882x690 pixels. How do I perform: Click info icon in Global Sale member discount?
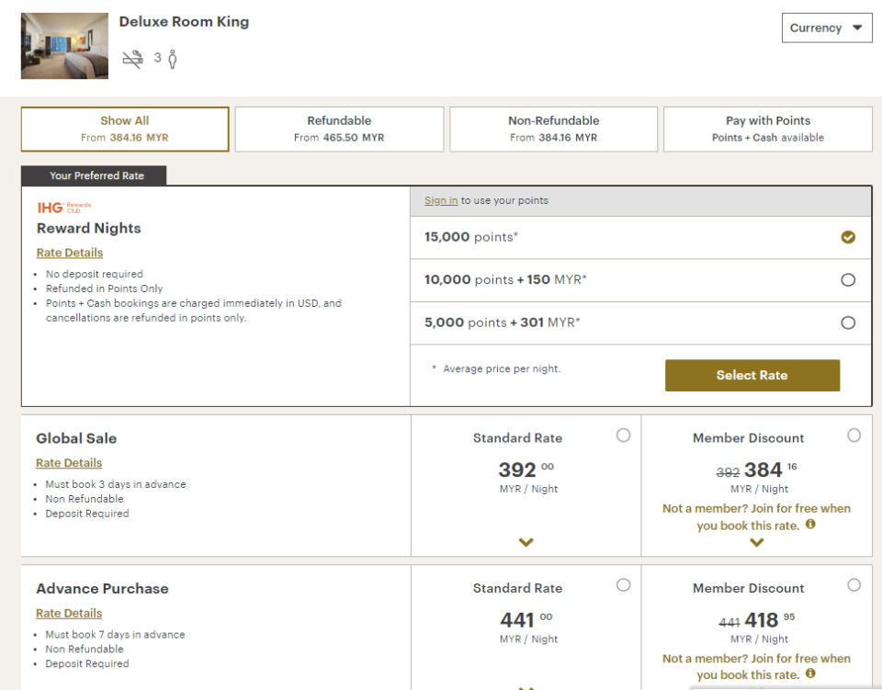click(810, 525)
